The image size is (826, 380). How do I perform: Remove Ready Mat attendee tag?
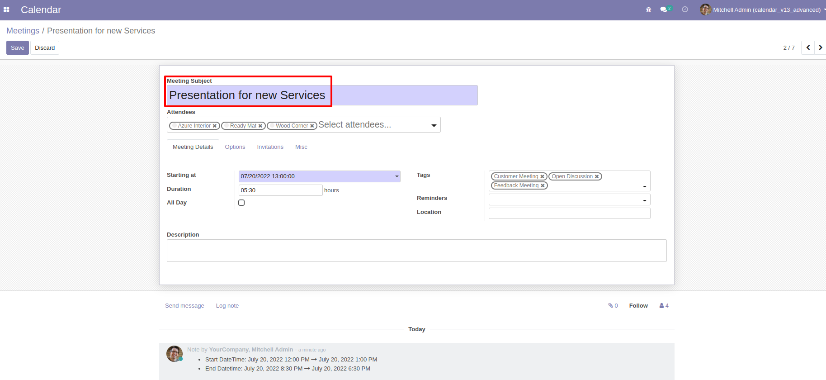(x=260, y=126)
